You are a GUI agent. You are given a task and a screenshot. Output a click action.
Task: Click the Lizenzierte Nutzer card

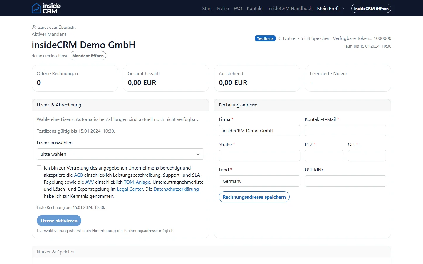click(x=348, y=78)
